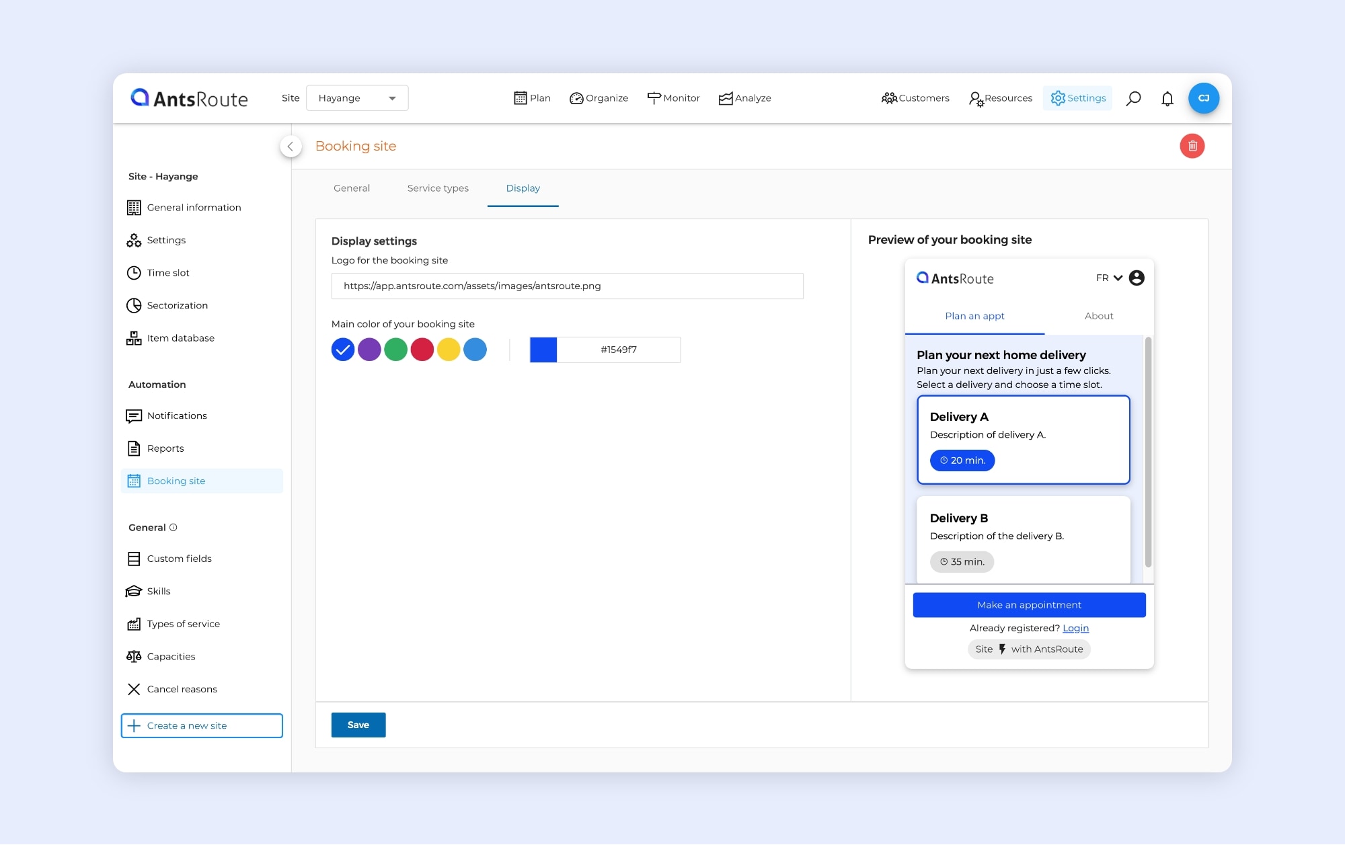Viewport: 1345px width, 845px height.
Task: Collapse the Booking site panel with back chevron
Action: pyautogui.click(x=291, y=146)
